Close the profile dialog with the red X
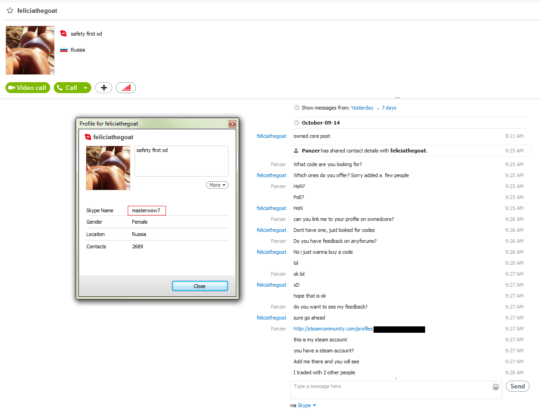Screen dimensions: 541x414 point(232,124)
